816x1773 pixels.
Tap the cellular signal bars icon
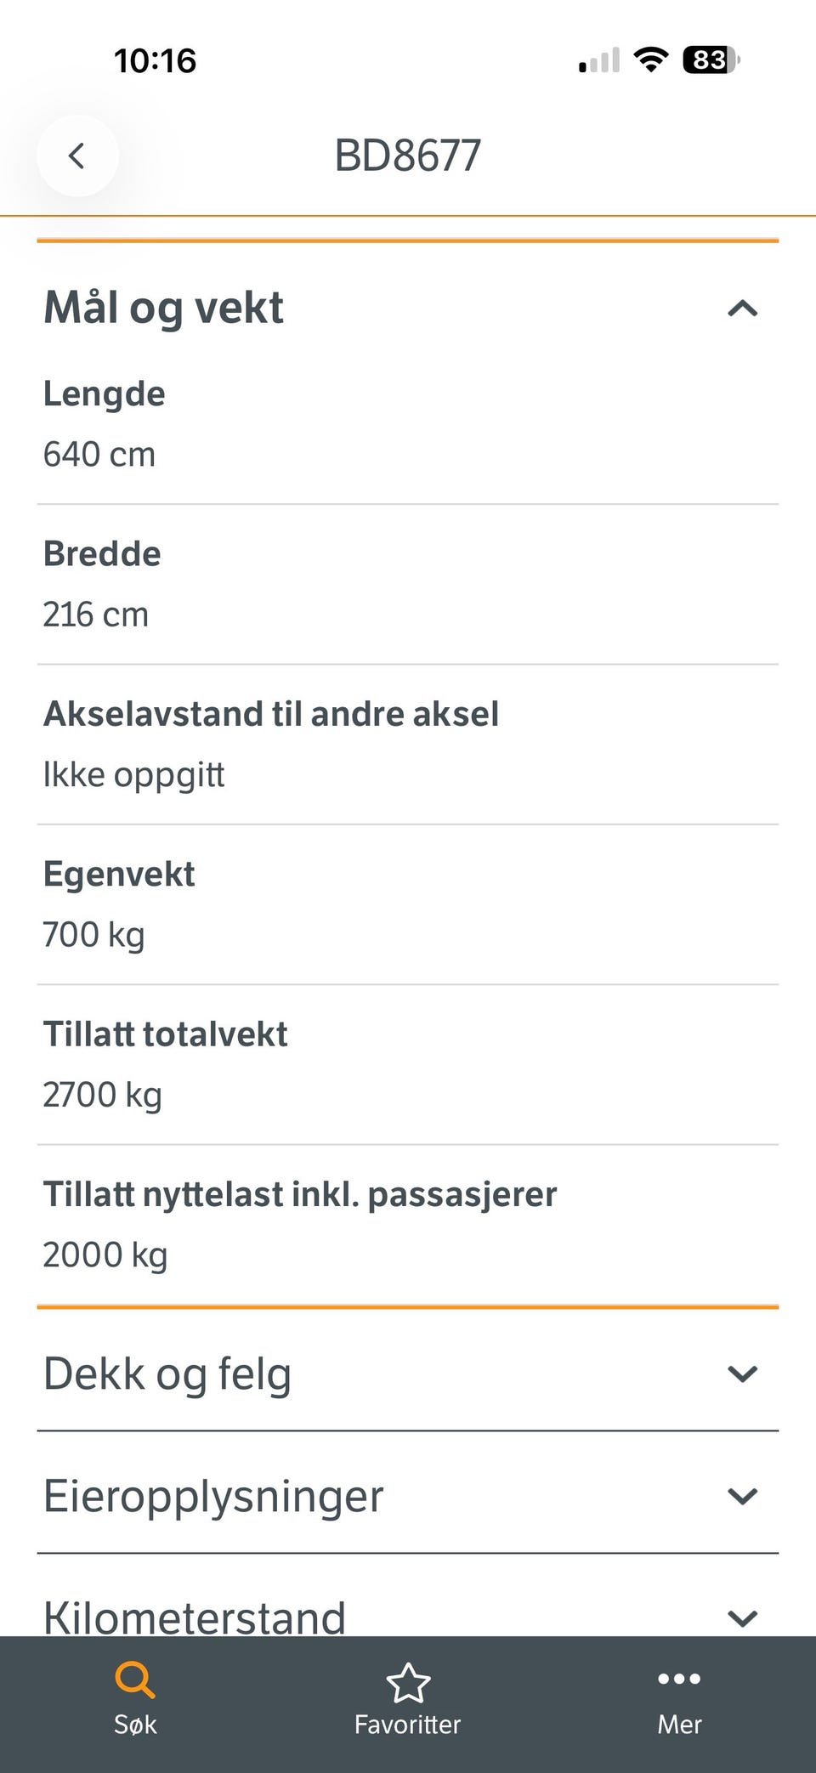(599, 60)
